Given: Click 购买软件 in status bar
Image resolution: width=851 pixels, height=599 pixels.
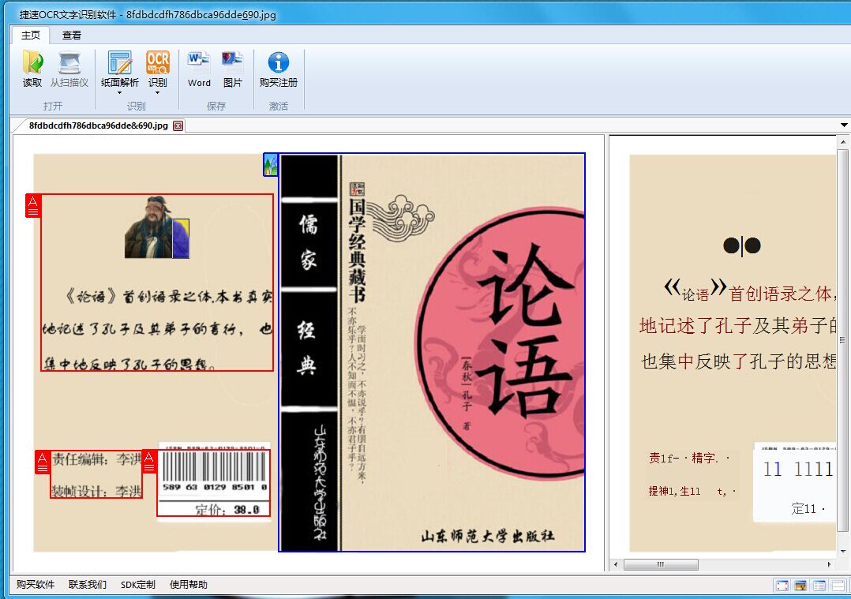Looking at the screenshot, I should (x=36, y=584).
